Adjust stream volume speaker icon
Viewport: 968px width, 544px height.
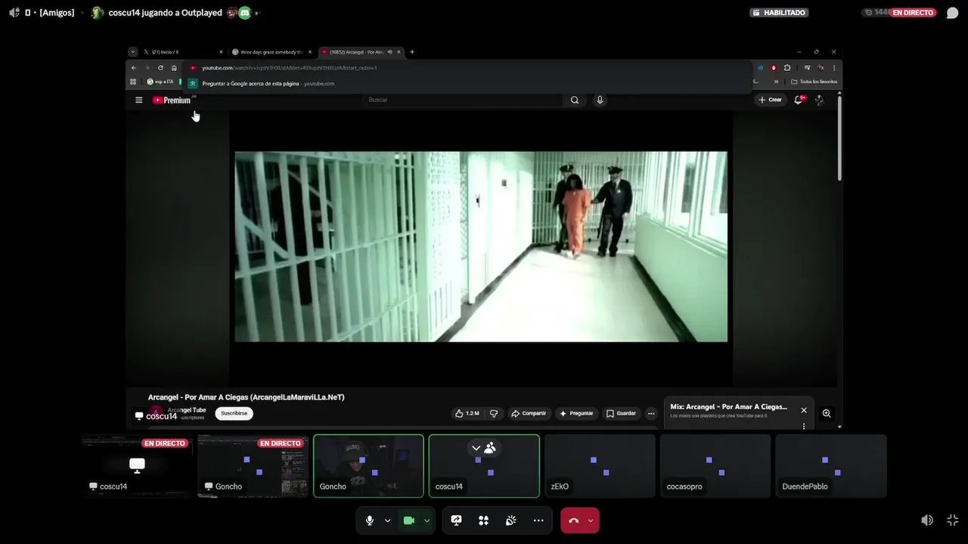(x=926, y=521)
